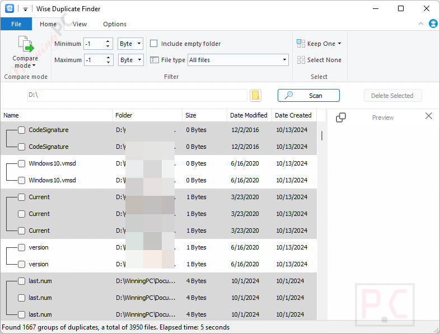Click the results list vertical scrollbar thumb
440x334 pixels.
coord(321,136)
